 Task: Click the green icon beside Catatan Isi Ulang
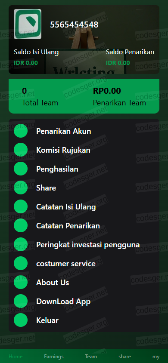tap(21, 206)
